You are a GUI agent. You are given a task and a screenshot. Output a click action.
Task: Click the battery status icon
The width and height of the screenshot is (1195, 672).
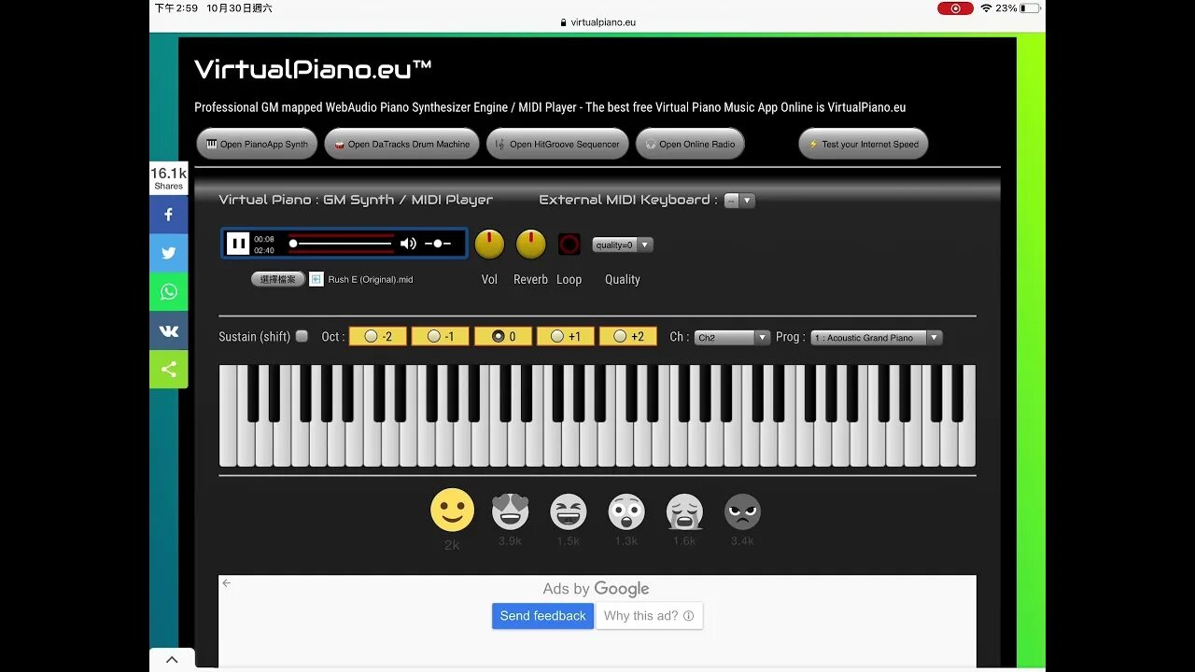[x=1031, y=8]
